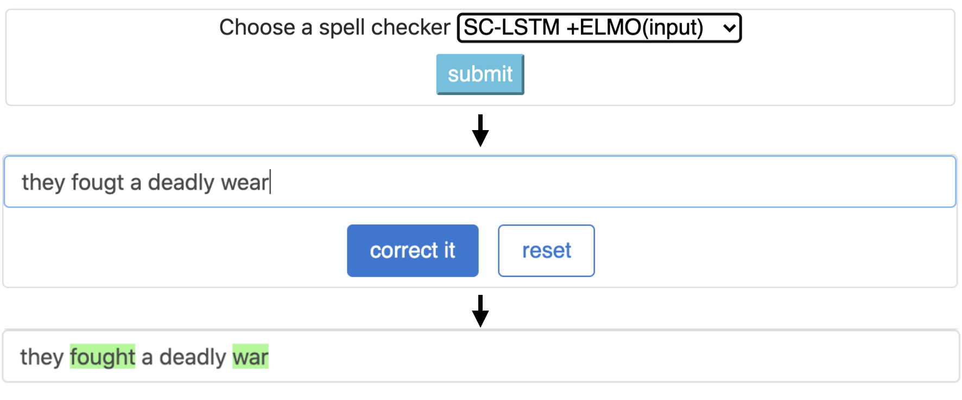Click the "Choose a spell checker" label
The image size is (962, 400).
334,28
